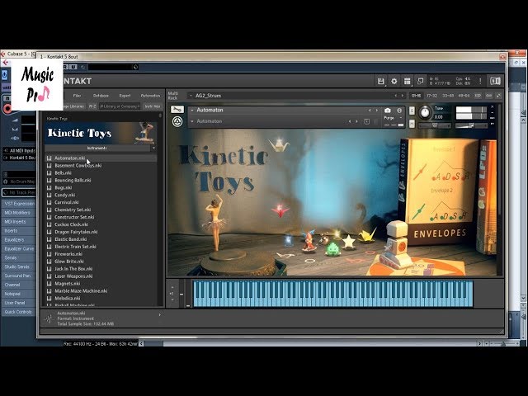Click the save disk icon in Kontakt header
The height and width of the screenshot is (396, 528).
380,81
